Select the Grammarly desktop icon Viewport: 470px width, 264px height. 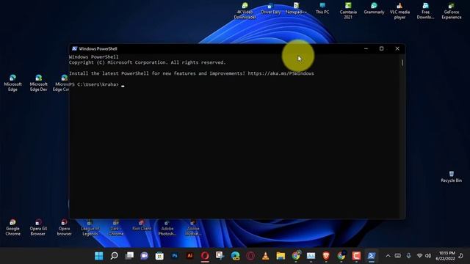pyautogui.click(x=374, y=9)
